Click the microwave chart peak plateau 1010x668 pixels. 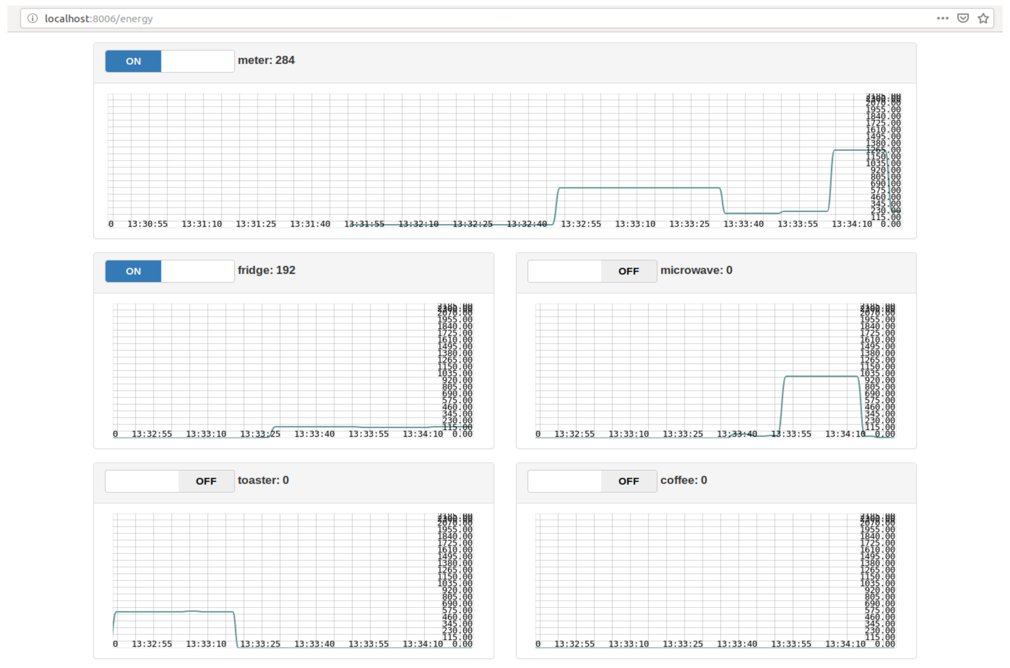pos(821,376)
